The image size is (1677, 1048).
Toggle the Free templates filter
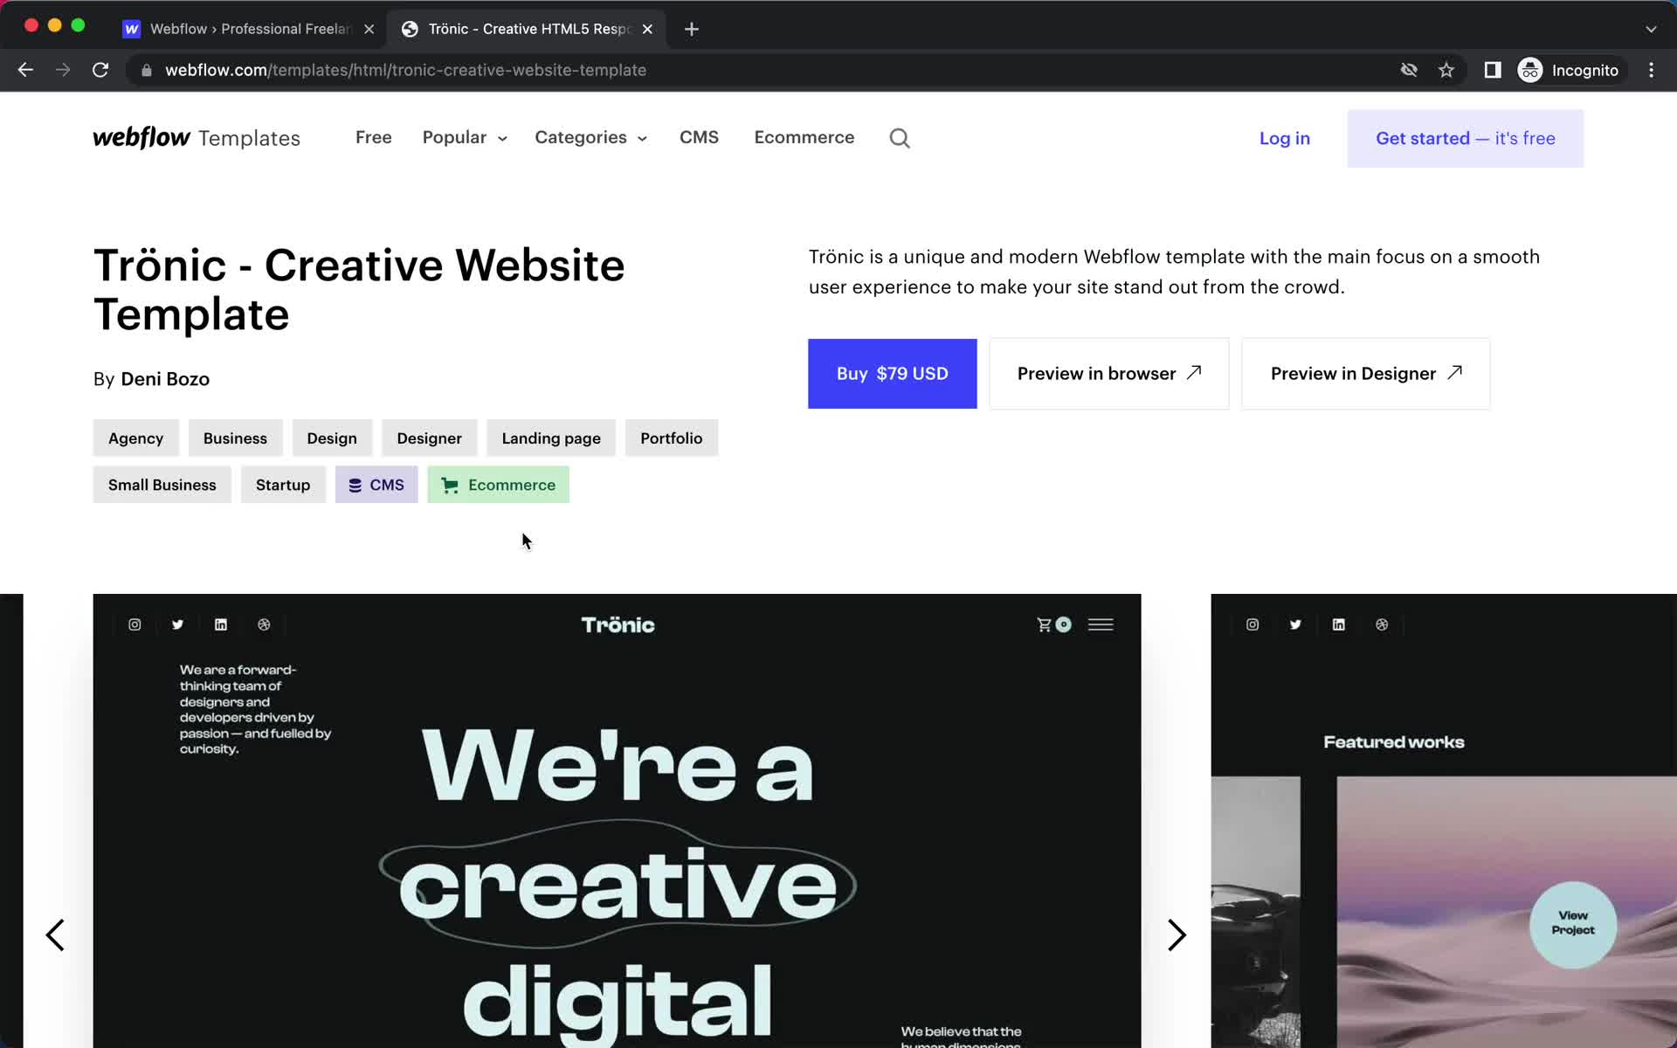(x=373, y=136)
